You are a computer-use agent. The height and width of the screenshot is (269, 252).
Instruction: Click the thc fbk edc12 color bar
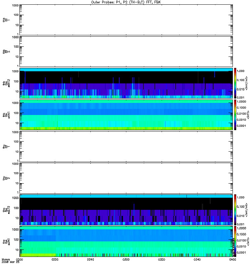(235, 210)
